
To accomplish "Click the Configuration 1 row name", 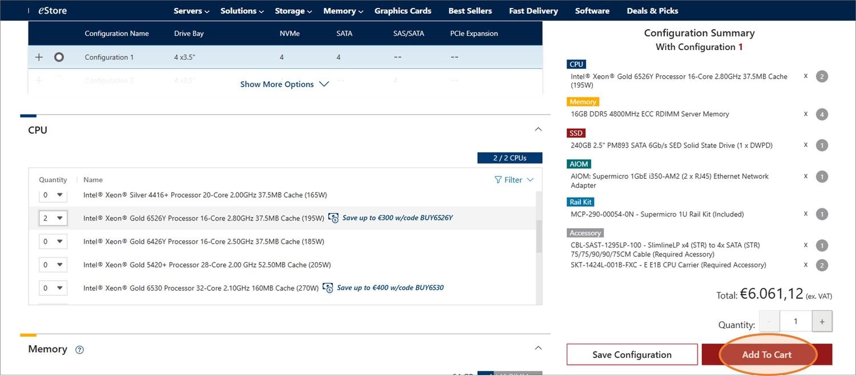I will point(109,58).
